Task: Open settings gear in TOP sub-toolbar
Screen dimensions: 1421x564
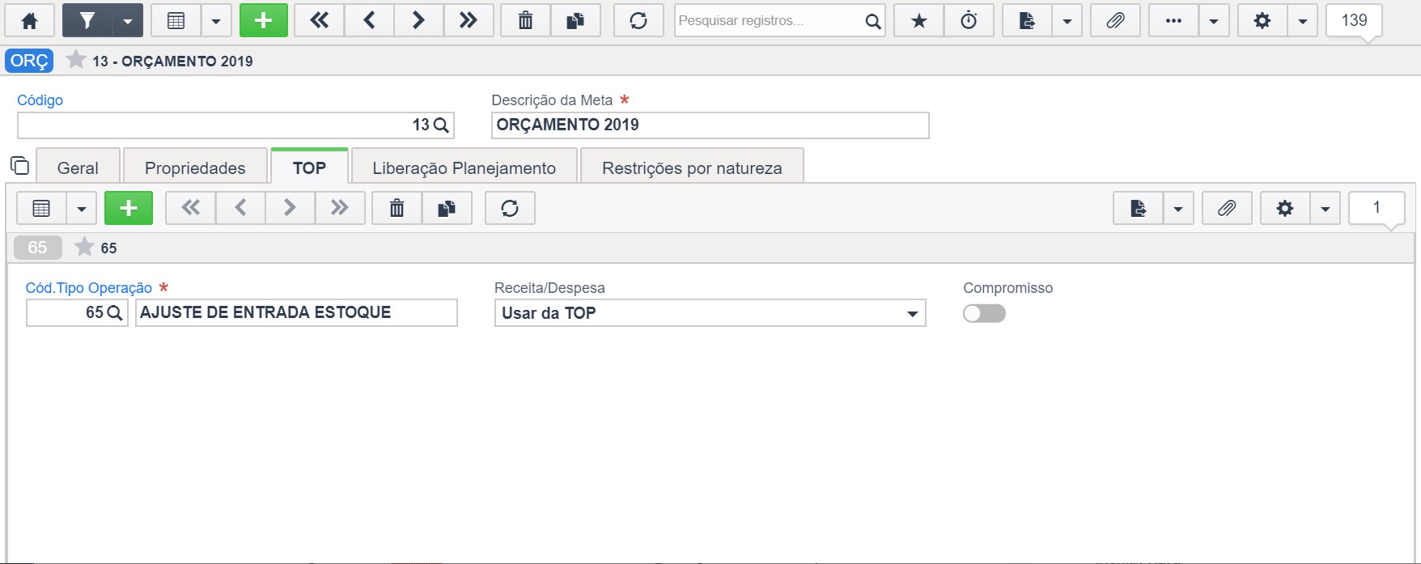Action: tap(1285, 209)
